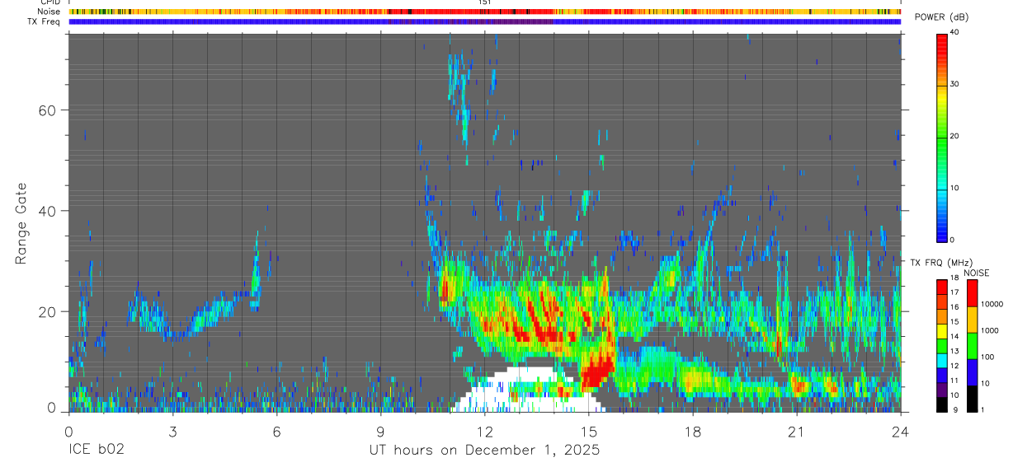This screenshot has height=467, width=1013.
Task: Click the 40 label on POWER scale
Action: pos(954,32)
